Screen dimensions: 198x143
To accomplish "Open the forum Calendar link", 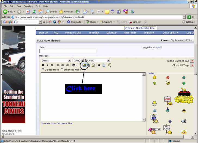I will coord(112,33).
